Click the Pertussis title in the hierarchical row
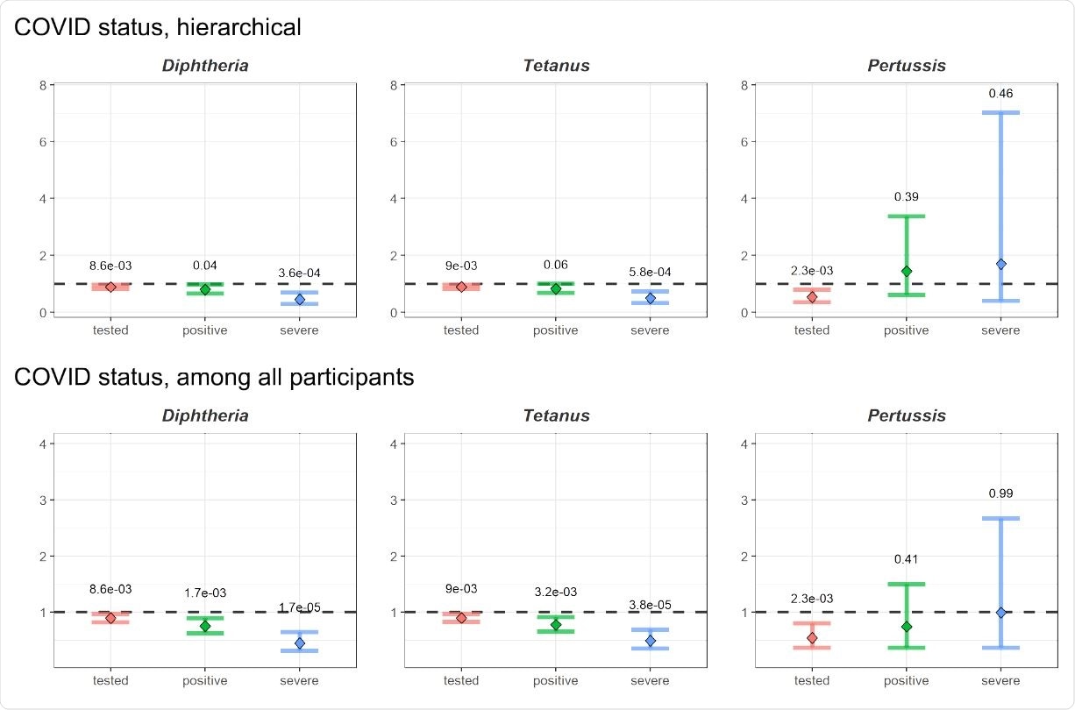The width and height of the screenshot is (1075, 710). [907, 66]
